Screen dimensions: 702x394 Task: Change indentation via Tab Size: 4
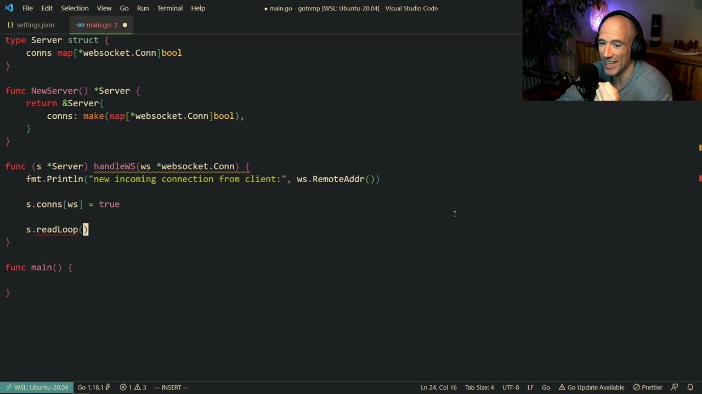479,387
